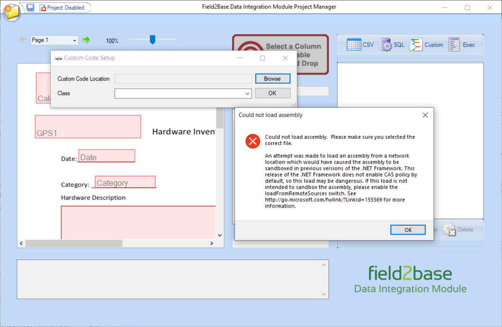Click the Browse button in Custom Code Setup
Viewport: 502px width, 327px height.
click(272, 79)
